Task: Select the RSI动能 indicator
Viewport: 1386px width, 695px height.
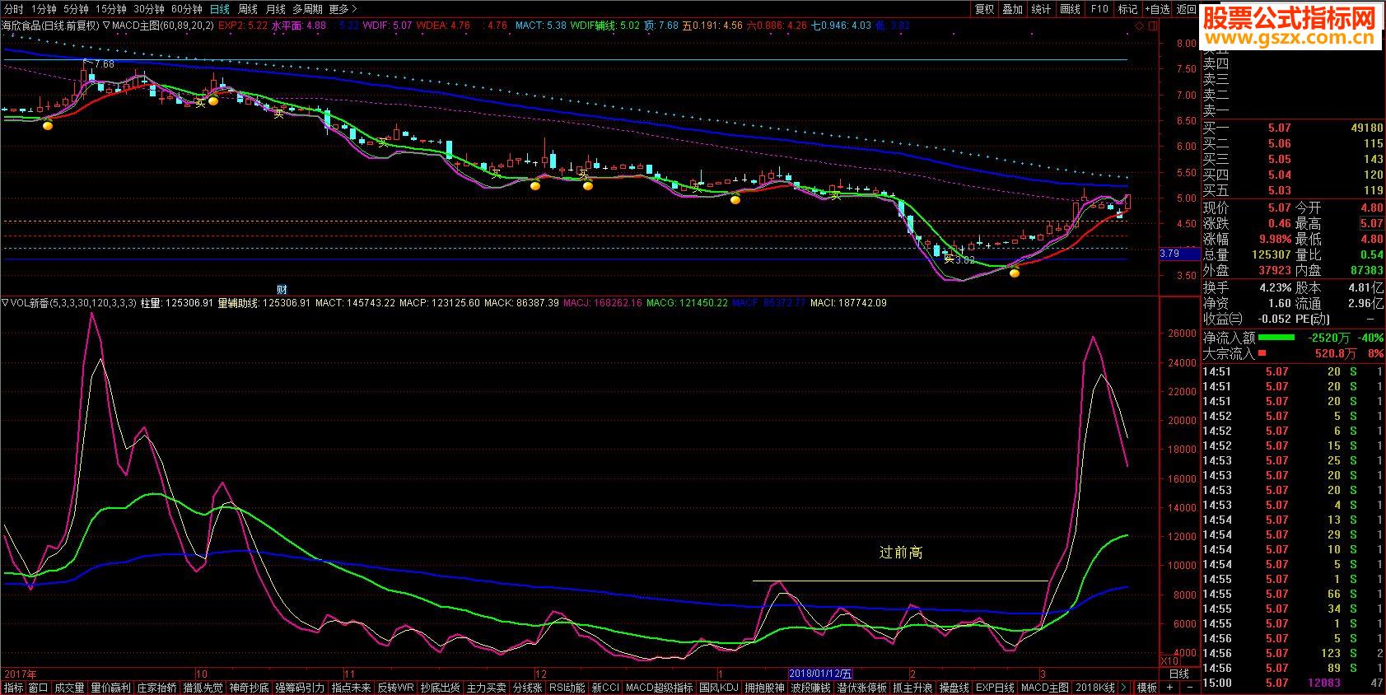Action: (567, 688)
